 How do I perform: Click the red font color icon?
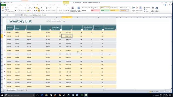pyautogui.click(x=31, y=11)
